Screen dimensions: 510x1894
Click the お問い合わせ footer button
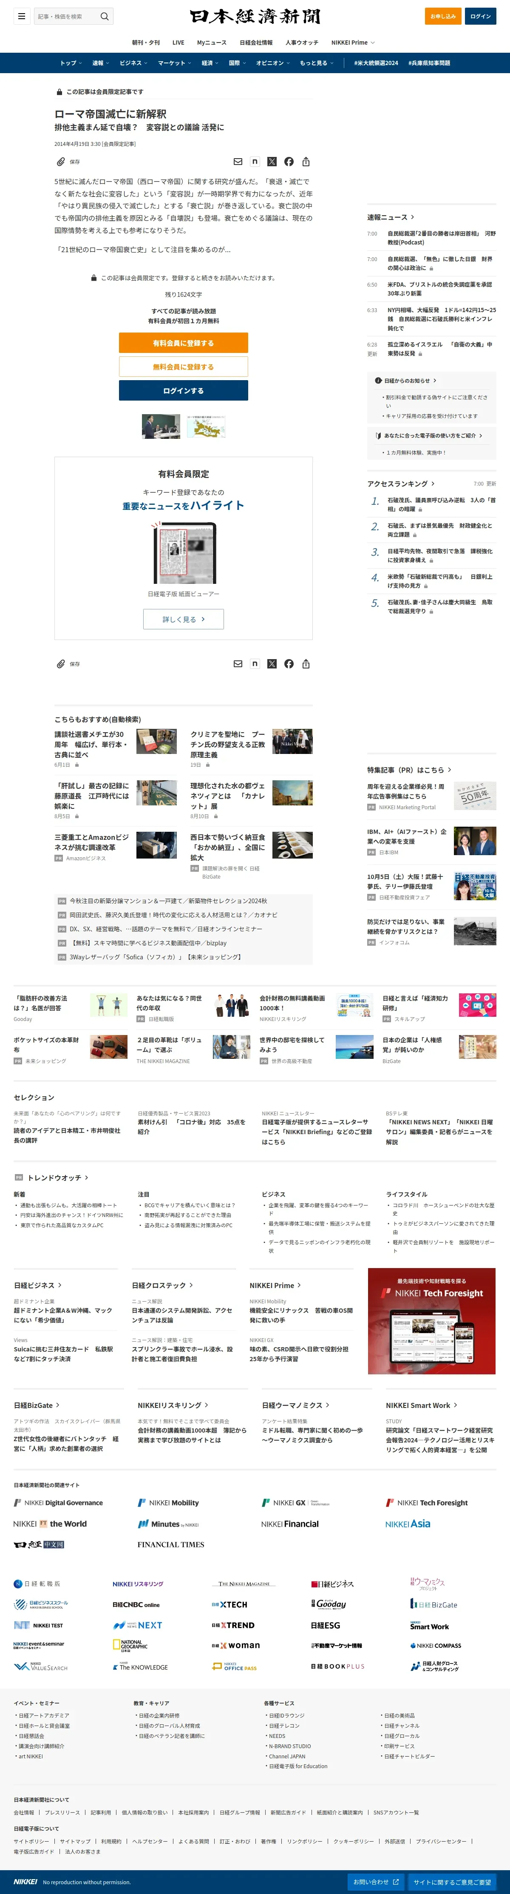pos(376,1882)
